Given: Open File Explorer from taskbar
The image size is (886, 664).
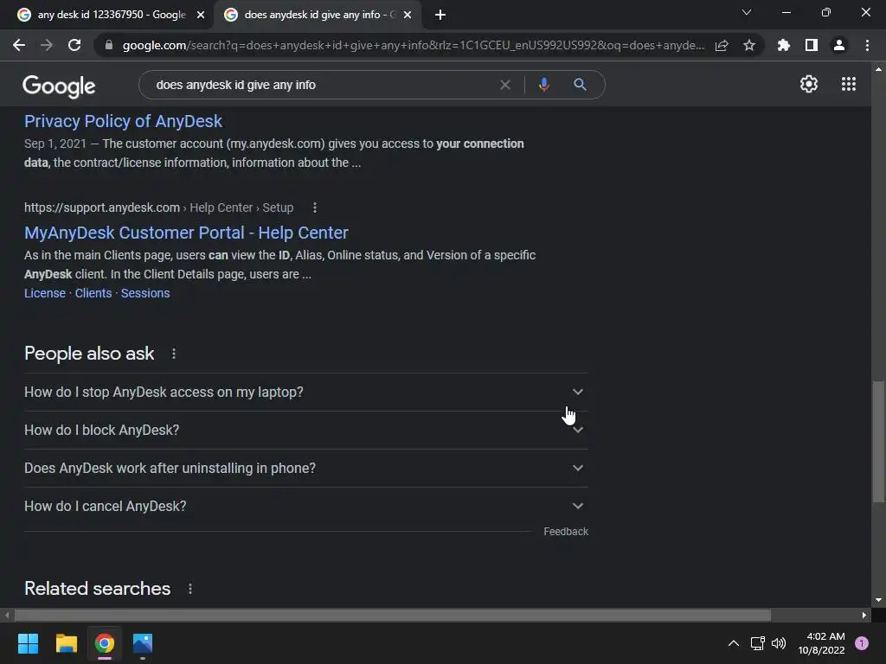Looking at the screenshot, I should pos(66,643).
